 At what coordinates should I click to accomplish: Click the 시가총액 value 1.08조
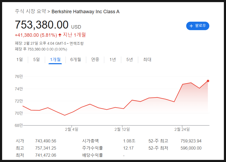click(x=129, y=141)
